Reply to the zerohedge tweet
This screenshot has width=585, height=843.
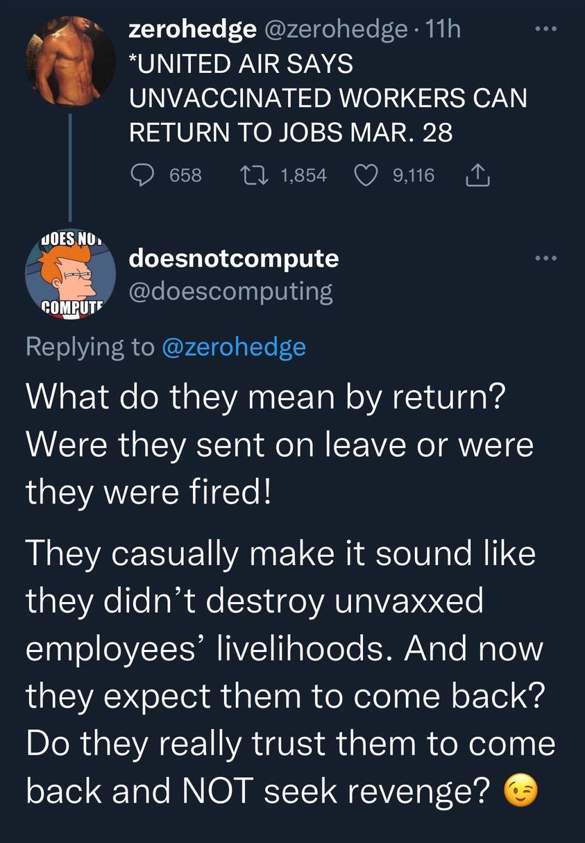[x=144, y=176]
